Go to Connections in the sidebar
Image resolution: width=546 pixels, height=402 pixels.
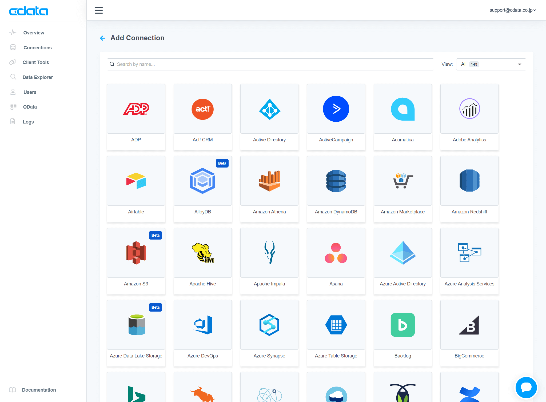[x=37, y=47]
